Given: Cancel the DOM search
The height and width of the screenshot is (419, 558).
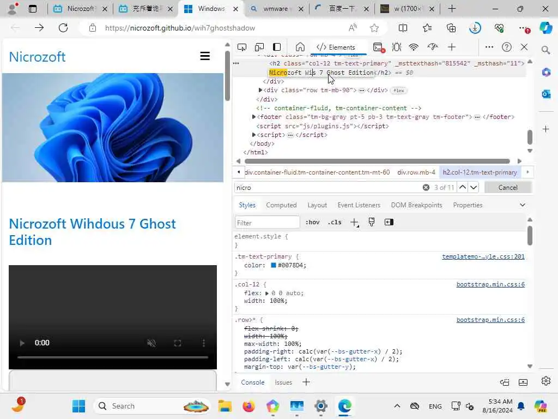Looking at the screenshot, I should 508,188.
